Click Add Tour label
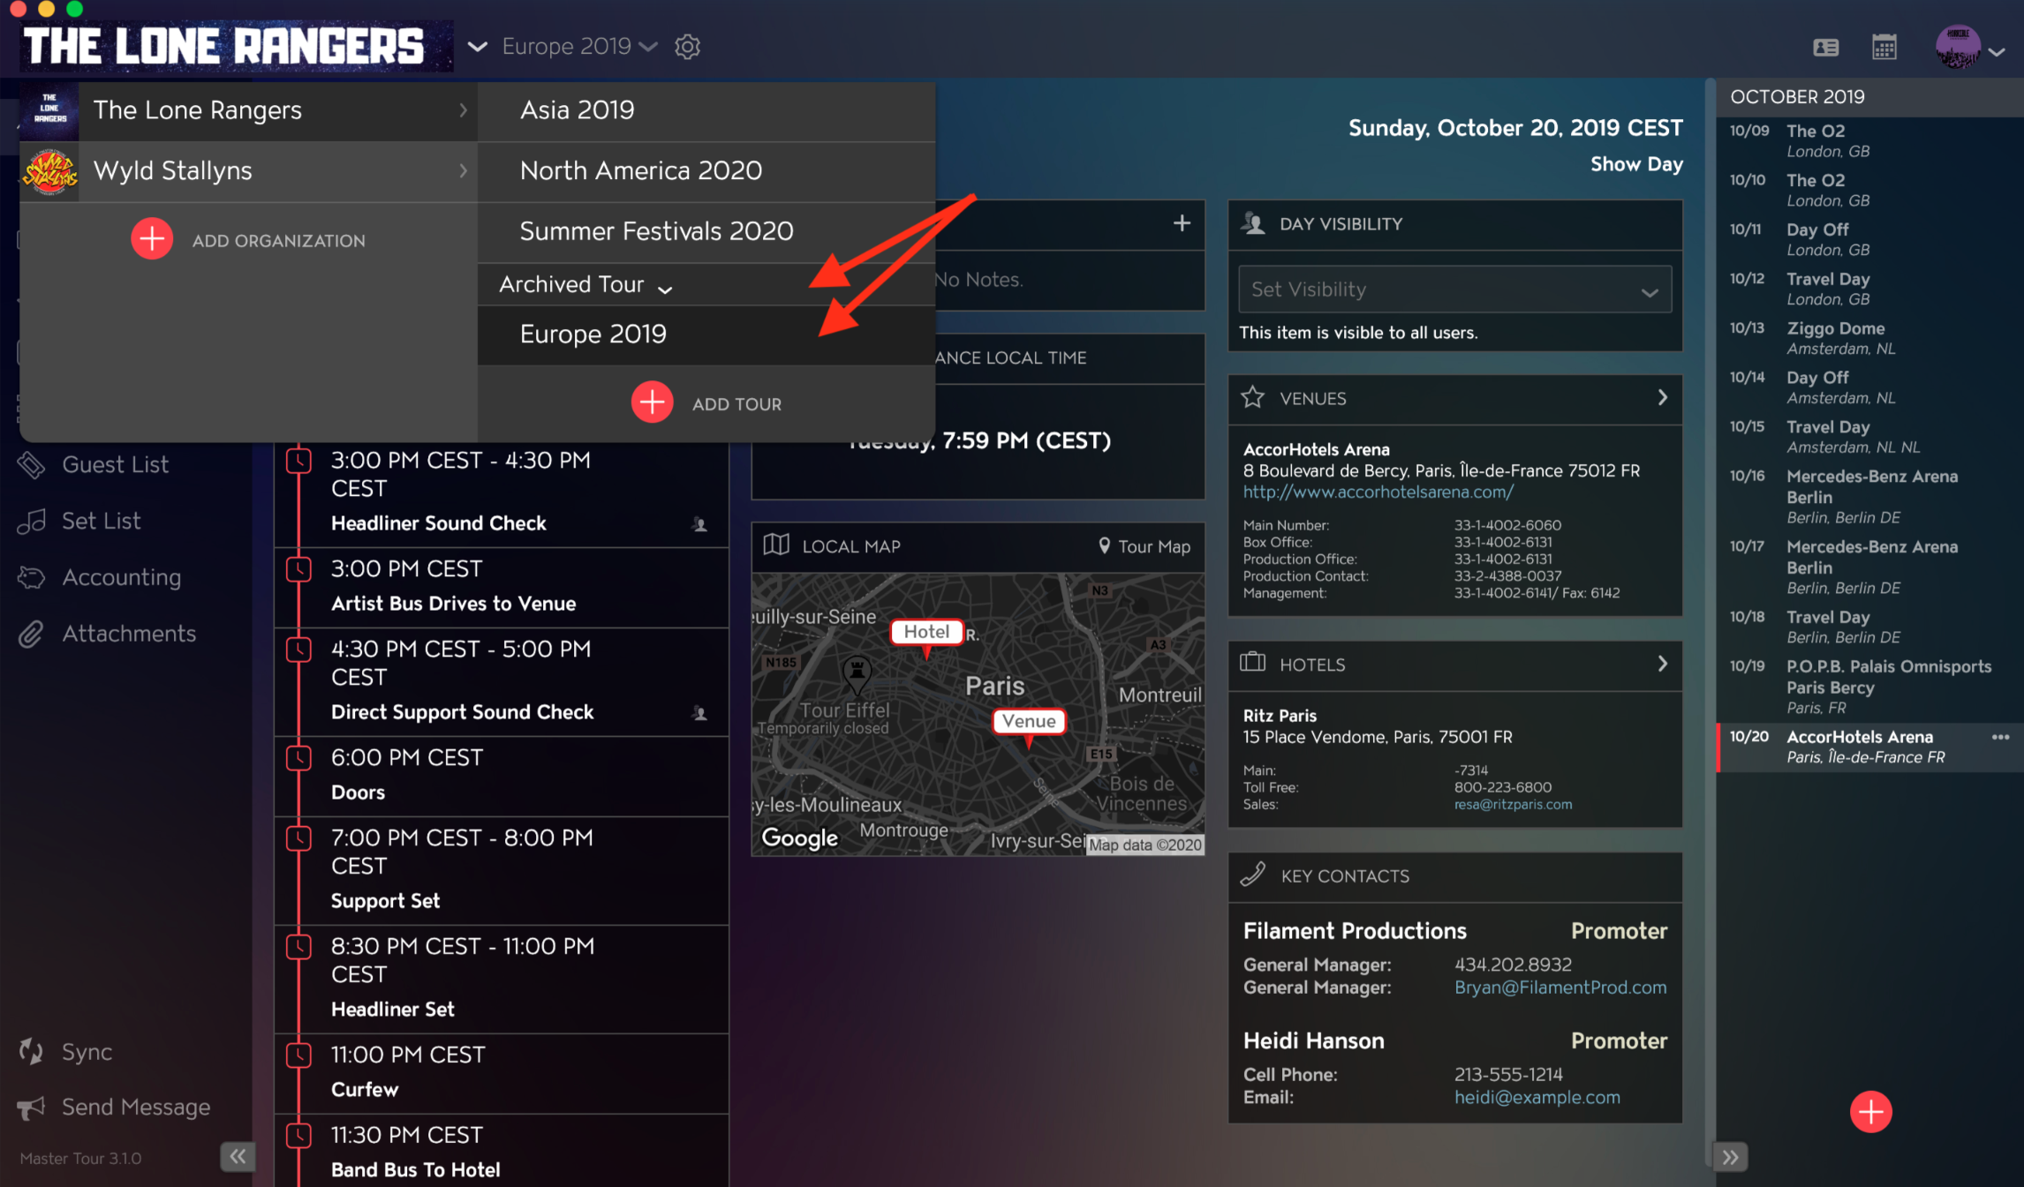Viewport: 2024px width, 1187px height. (x=736, y=403)
